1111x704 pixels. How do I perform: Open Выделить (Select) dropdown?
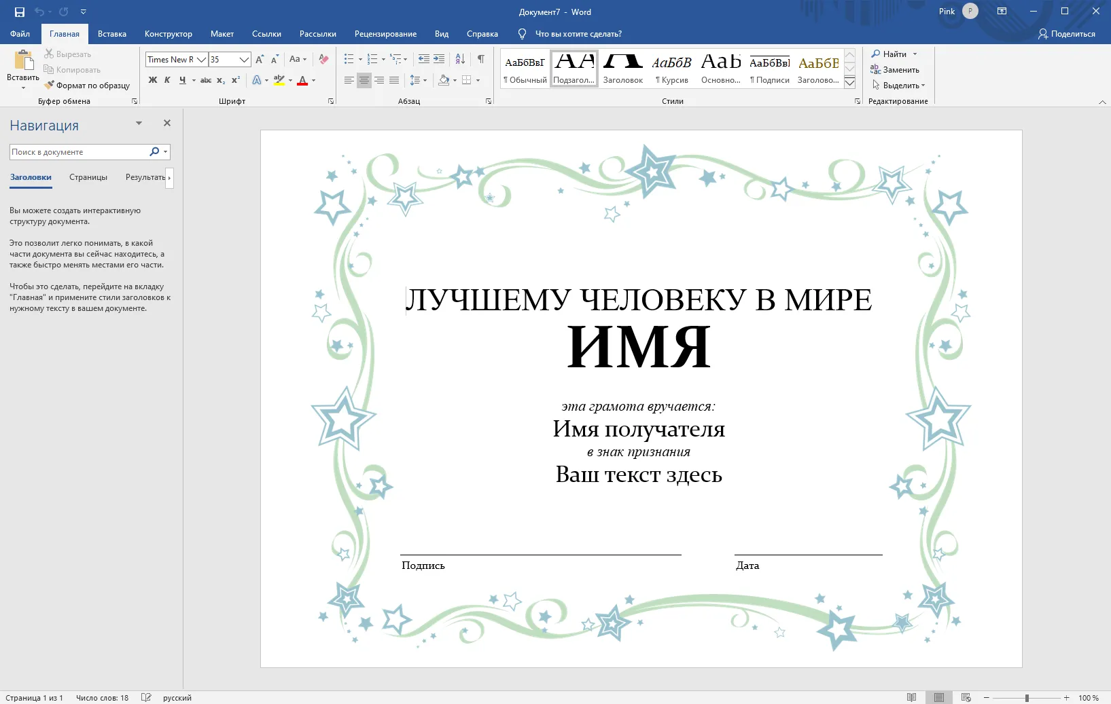pyautogui.click(x=898, y=86)
